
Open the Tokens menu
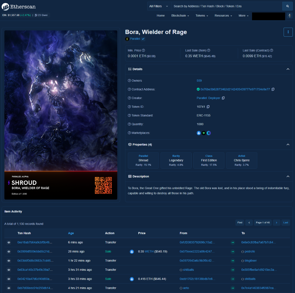pyautogui.click(x=202, y=16)
